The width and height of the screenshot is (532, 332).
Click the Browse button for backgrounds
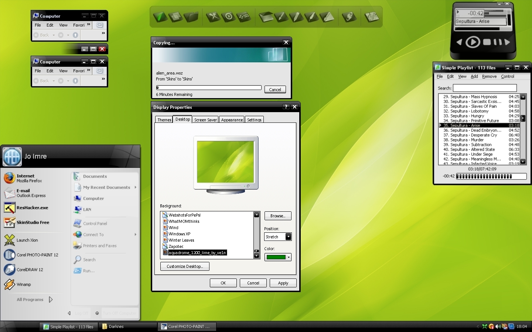tap(278, 216)
